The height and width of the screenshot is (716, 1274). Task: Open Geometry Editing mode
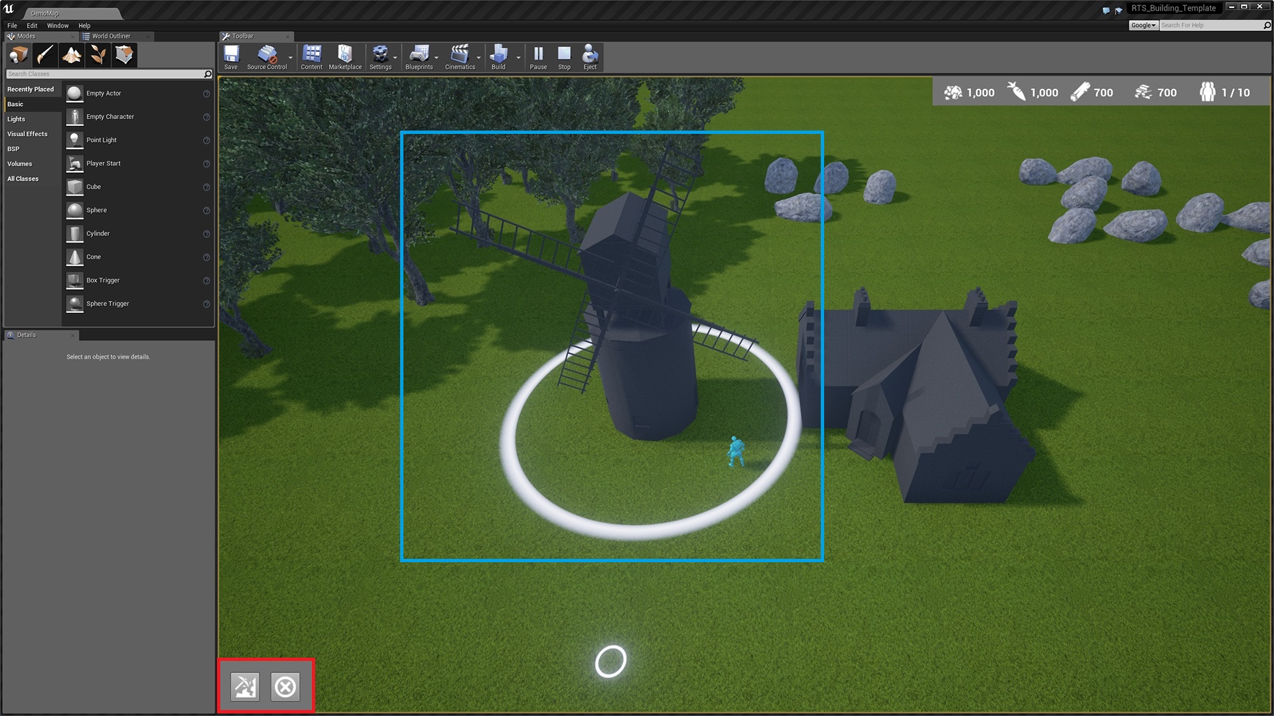124,55
